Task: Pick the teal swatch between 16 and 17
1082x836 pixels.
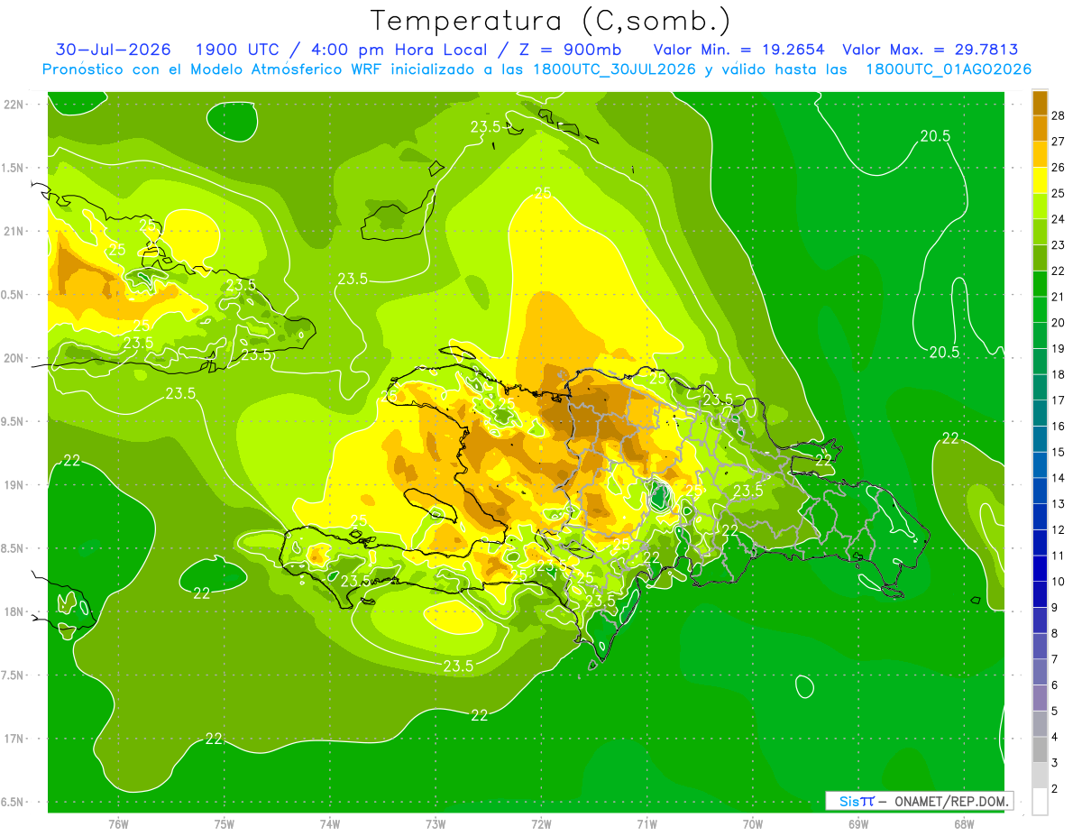Action: pyautogui.click(x=1040, y=413)
